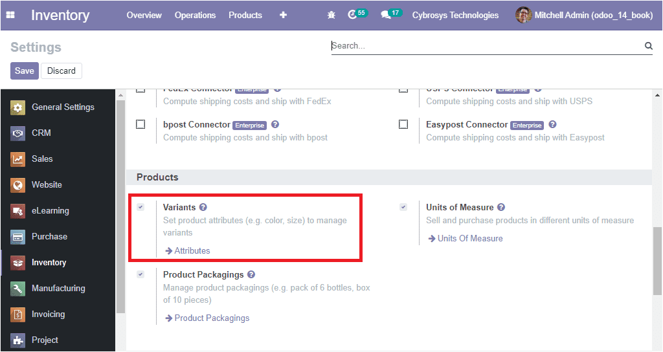Screen dimensions: 663x352
Task: Click 'Set product attributes' description text
Action: (x=255, y=226)
